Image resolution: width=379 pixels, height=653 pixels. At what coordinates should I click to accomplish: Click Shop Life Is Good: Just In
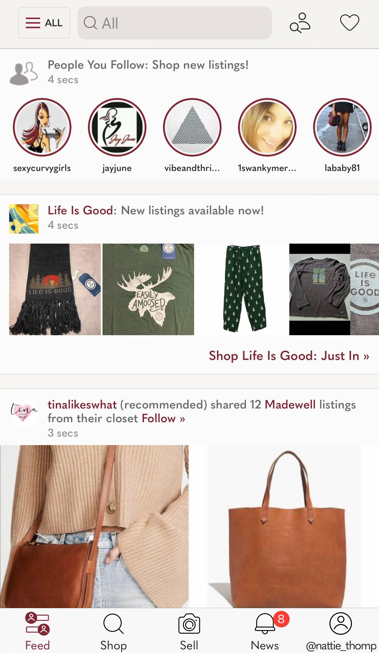click(x=289, y=356)
